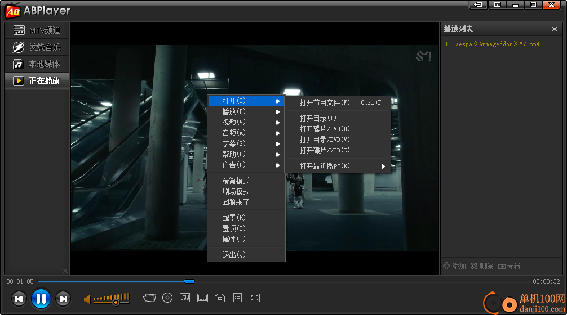Click 删除 to remove playlist item
Screen dimensions: 567x315
pos(482,266)
